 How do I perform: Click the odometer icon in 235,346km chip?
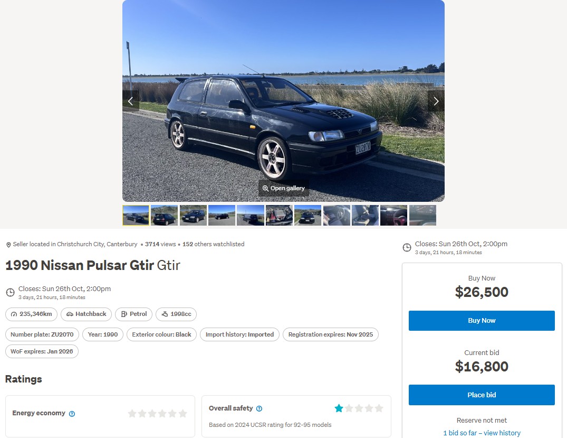coord(14,314)
